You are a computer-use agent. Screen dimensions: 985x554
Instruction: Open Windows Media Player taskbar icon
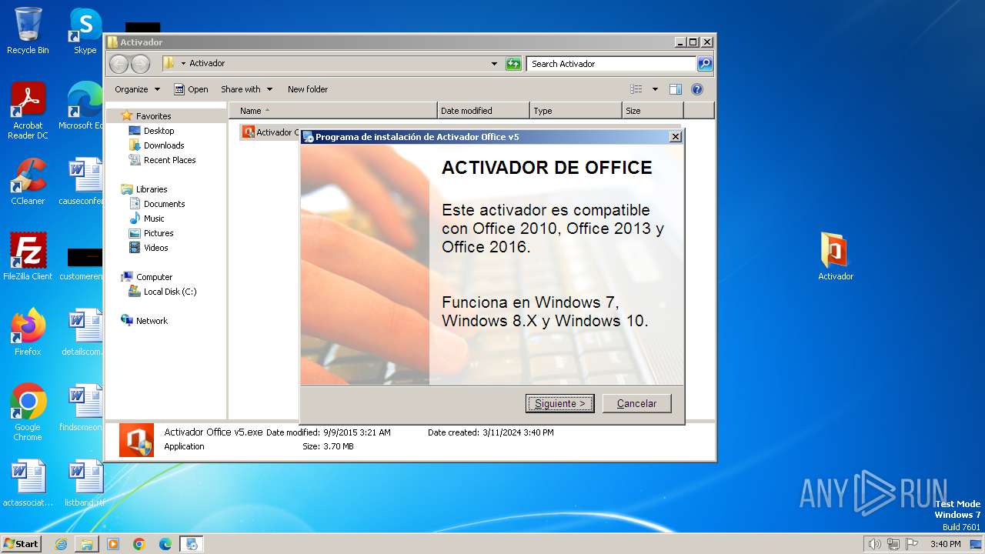coord(113,544)
